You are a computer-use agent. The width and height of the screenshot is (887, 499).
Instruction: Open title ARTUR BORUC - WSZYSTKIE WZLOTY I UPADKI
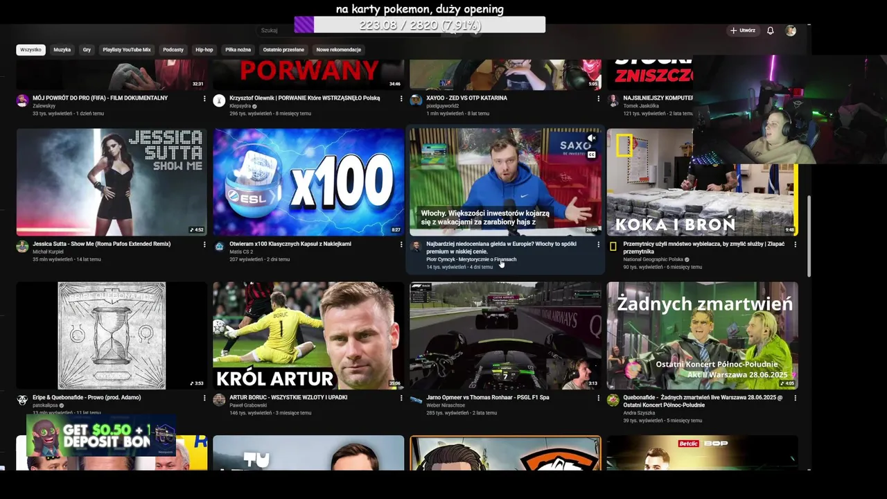tap(288, 398)
